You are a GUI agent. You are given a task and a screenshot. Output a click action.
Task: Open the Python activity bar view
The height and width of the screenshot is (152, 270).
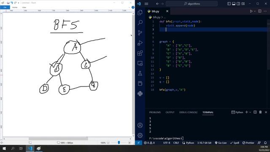click(x=140, y=94)
